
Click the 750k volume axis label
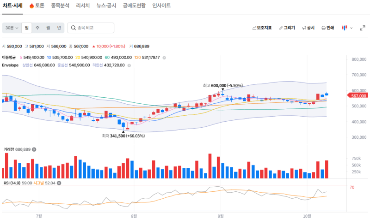coord(356,159)
